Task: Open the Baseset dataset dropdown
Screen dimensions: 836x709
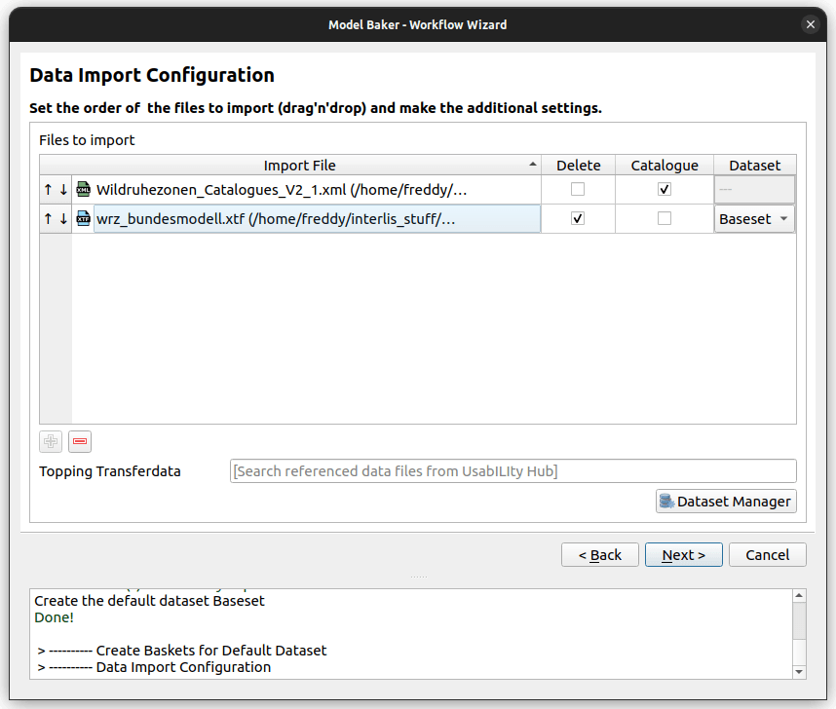Action: pyautogui.click(x=753, y=218)
